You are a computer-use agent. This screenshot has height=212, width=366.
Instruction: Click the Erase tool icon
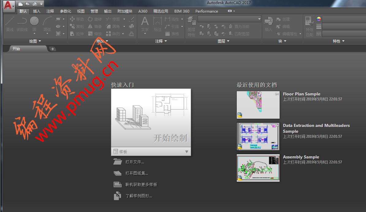coord(132,19)
